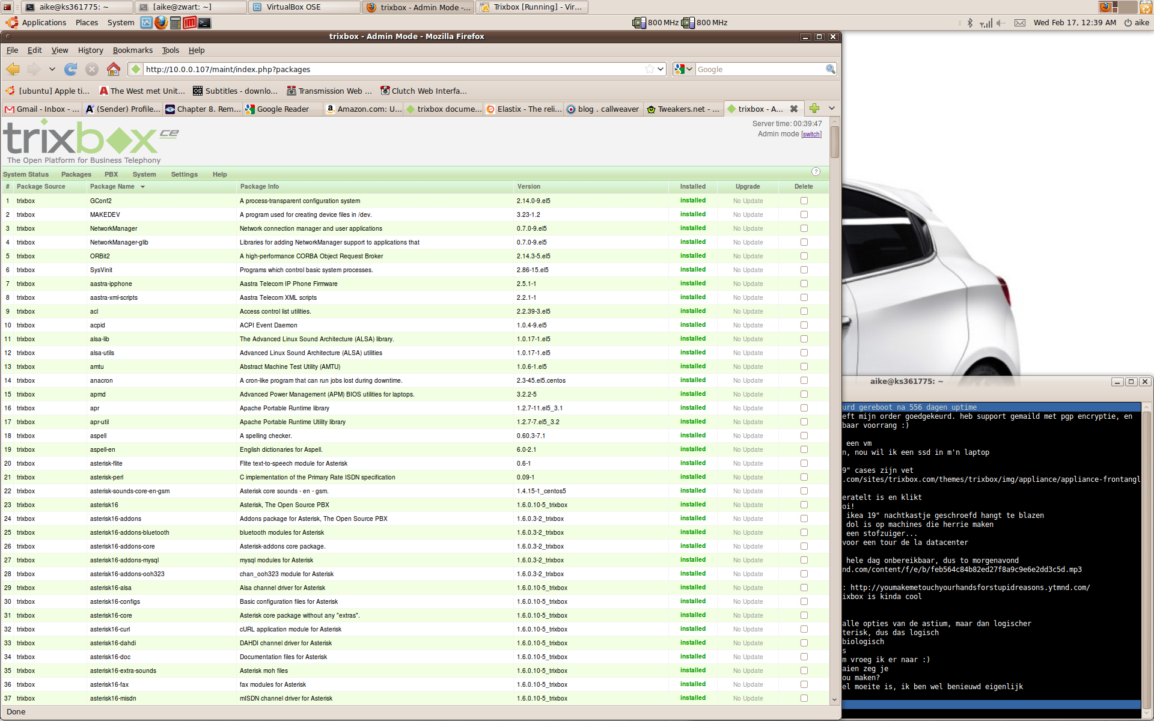Reload the page with the refresh icon
The width and height of the screenshot is (1154, 721).
(71, 69)
